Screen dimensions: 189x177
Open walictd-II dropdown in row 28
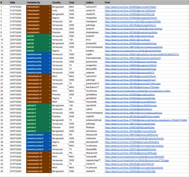pyautogui.click(x=50, y=105)
